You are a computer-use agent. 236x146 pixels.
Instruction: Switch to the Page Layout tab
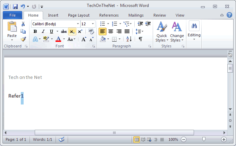pyautogui.click(x=79, y=15)
